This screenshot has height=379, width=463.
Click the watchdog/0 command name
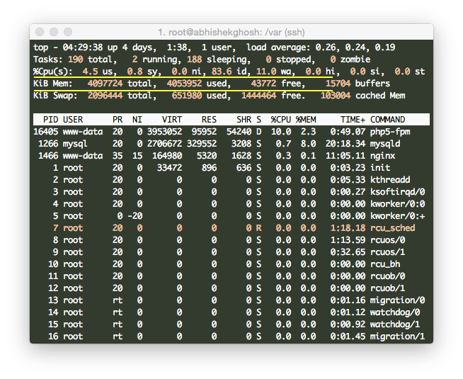click(x=395, y=312)
